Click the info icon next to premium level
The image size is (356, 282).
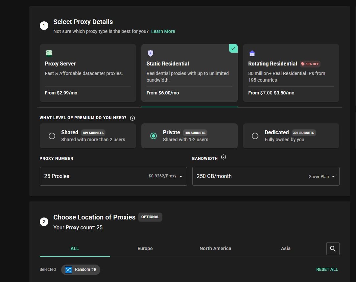(132, 118)
